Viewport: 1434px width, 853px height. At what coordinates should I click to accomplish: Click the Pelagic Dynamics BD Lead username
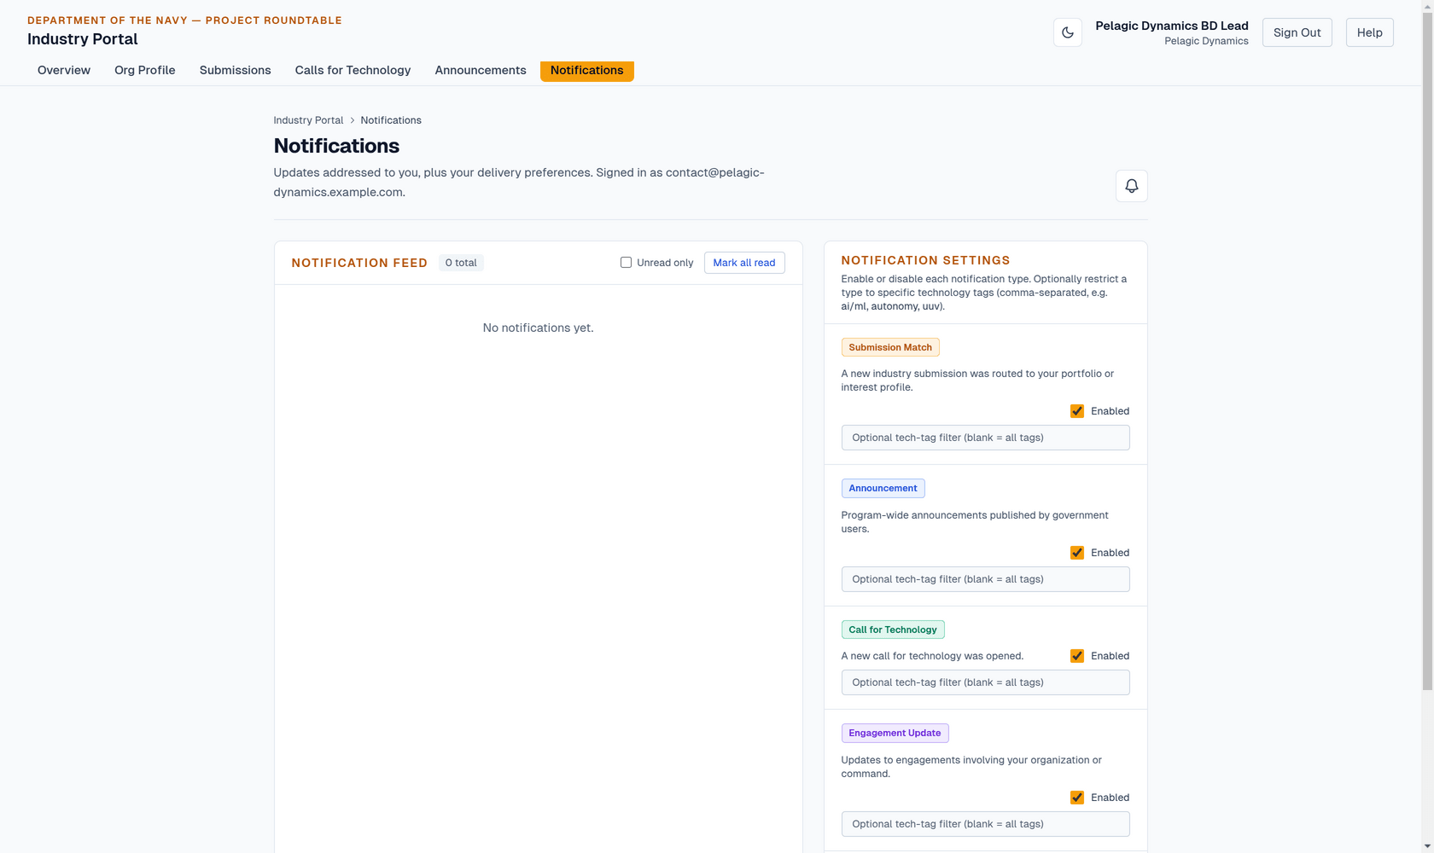pos(1172,26)
